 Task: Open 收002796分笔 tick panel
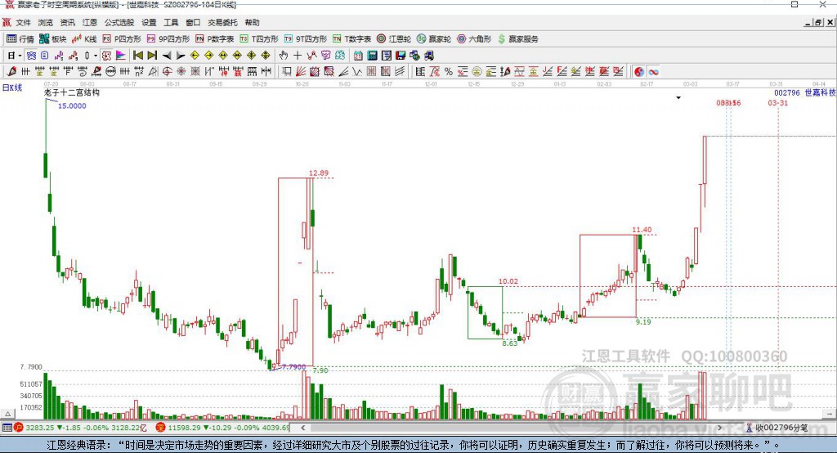777,428
